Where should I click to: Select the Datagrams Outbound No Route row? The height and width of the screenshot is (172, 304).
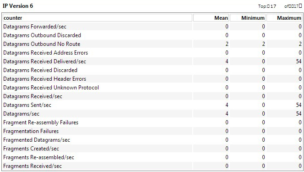pyautogui.click(x=152, y=44)
